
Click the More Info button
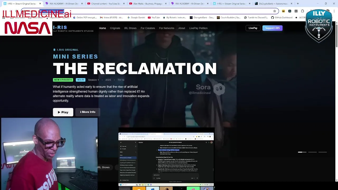click(x=88, y=112)
